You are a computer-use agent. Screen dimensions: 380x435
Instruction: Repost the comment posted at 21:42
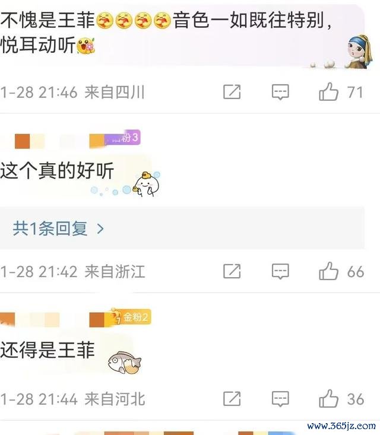[x=232, y=271]
